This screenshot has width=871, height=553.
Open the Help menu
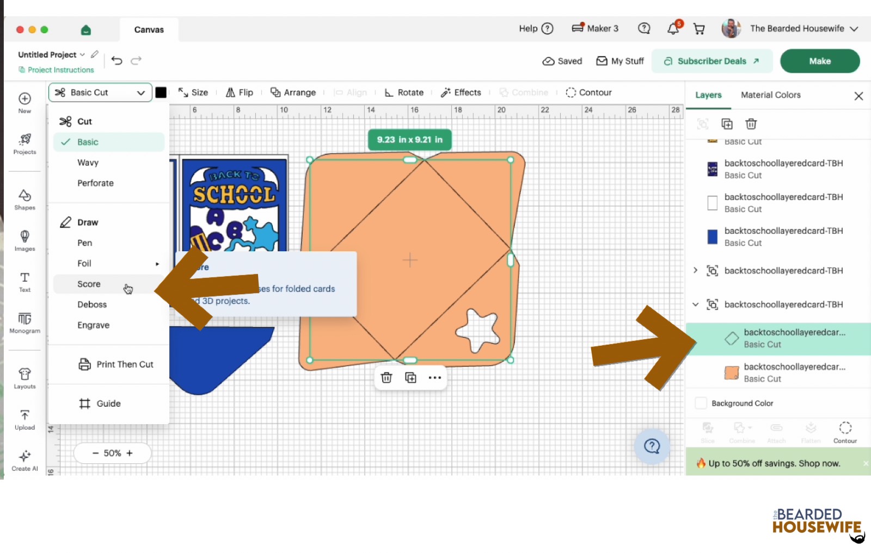[536, 28]
